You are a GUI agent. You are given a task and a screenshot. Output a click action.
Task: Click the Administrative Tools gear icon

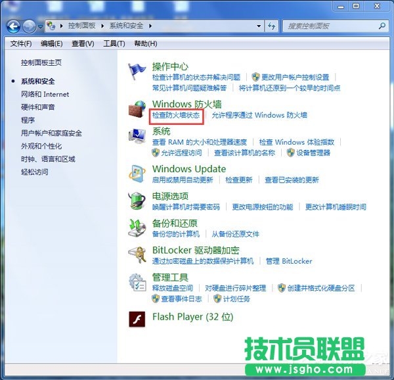(137, 282)
